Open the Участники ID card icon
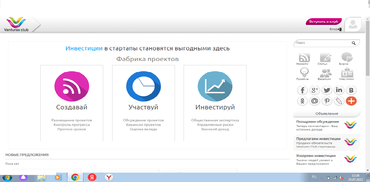This screenshot has width=370, height=182. click(347, 73)
